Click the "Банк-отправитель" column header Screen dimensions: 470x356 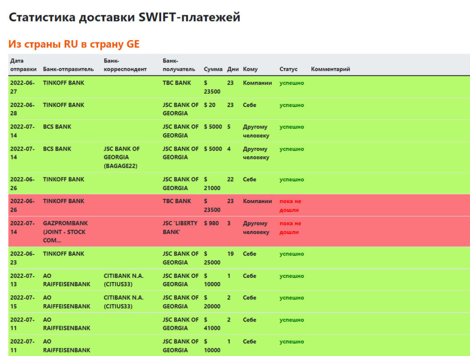tap(68, 69)
